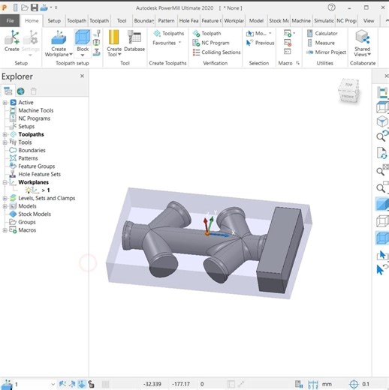Click the refresh document icon in View toolbar
The image size is (389, 390).
pos(382,153)
